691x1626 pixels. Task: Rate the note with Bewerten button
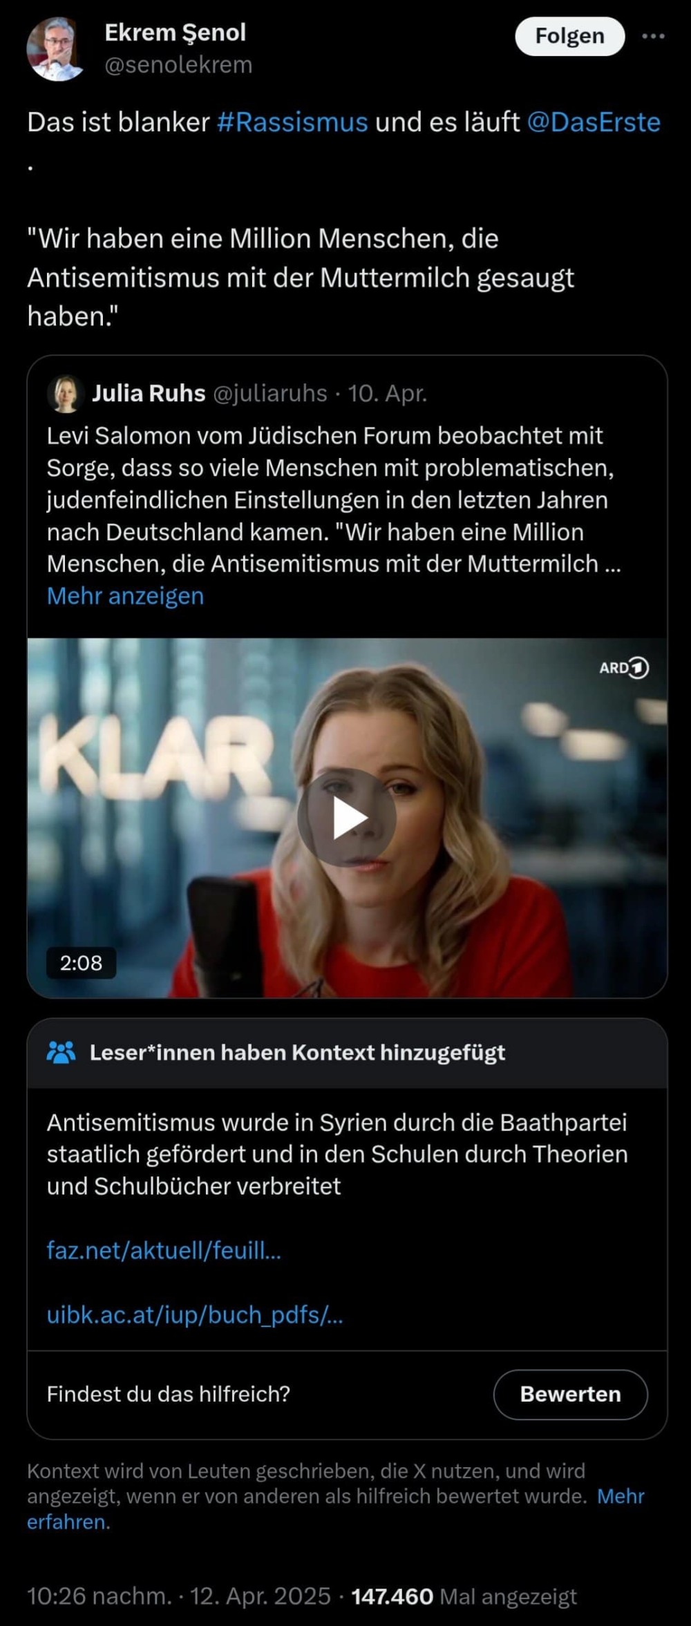570,1394
